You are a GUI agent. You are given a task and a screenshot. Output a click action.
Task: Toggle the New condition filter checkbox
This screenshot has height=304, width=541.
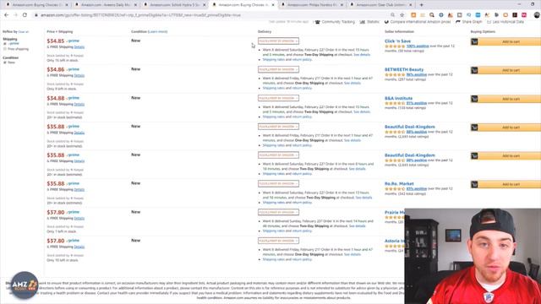5,62
